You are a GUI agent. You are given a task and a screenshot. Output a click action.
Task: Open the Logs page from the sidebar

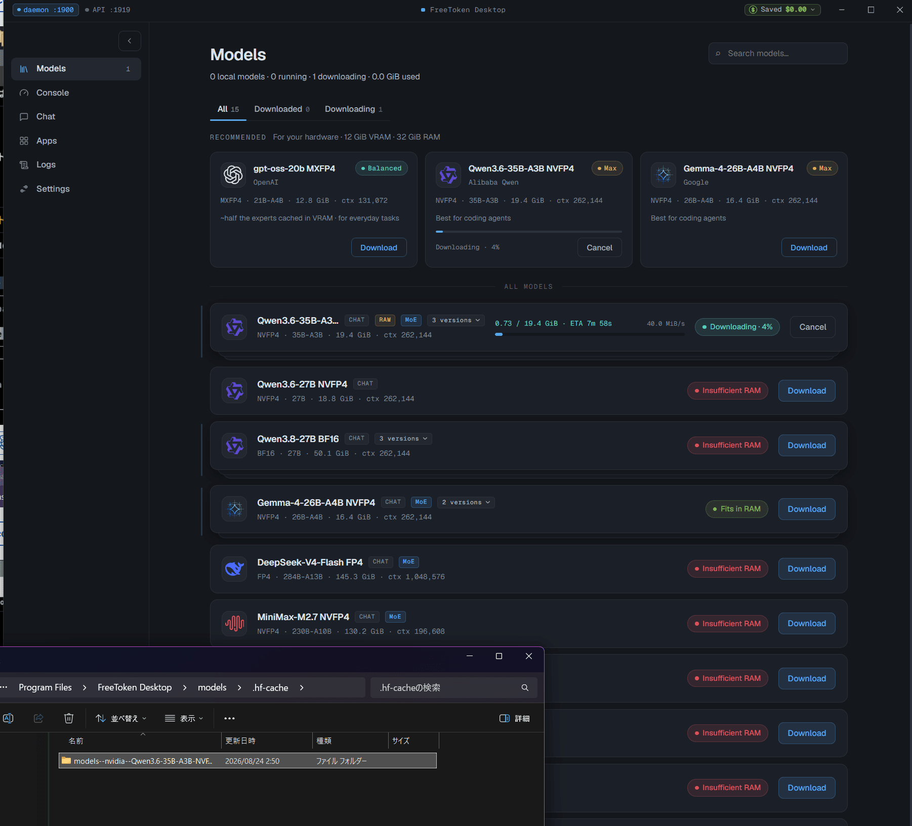(76, 164)
